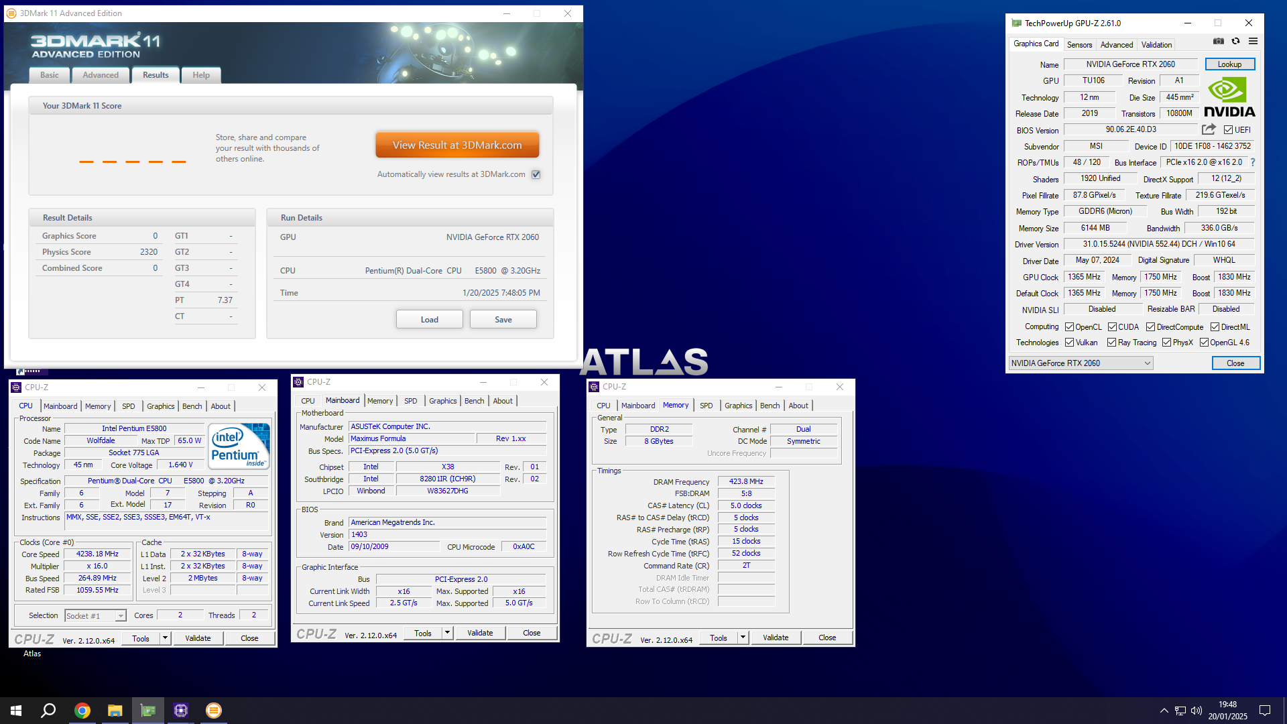Click title icon of CPU-Z Memory window

594,387
